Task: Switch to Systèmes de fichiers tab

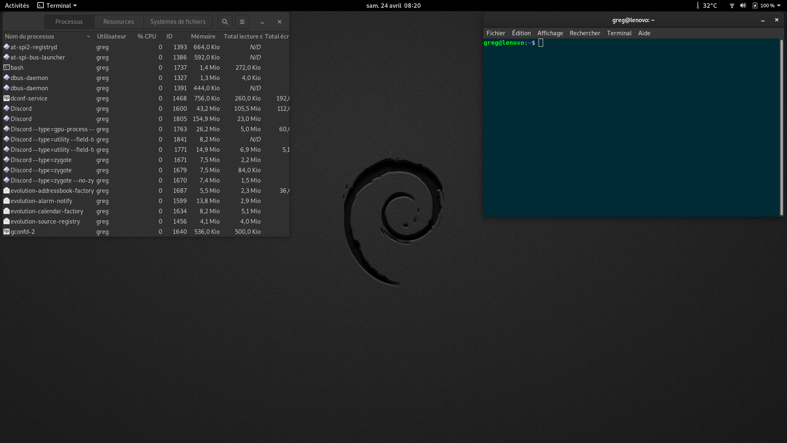Action: [x=178, y=22]
